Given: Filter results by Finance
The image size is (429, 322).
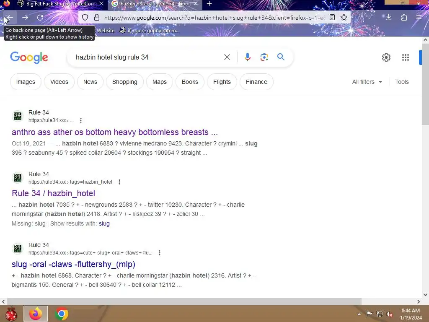Looking at the screenshot, I should (256, 82).
